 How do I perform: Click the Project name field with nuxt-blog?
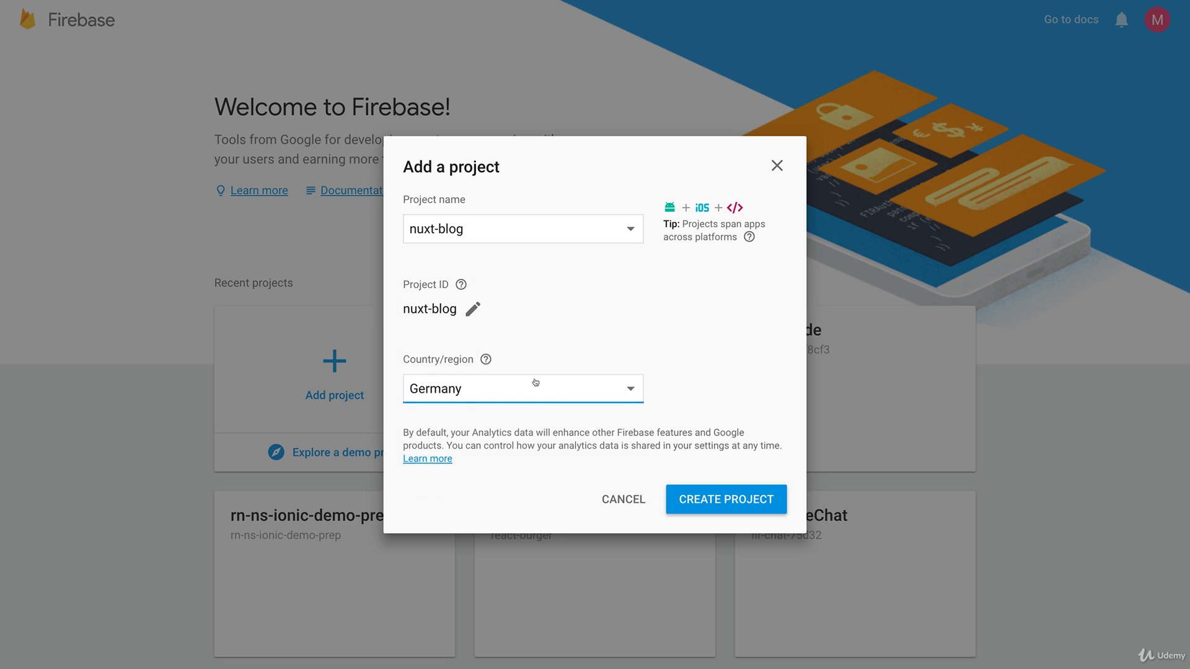coord(523,229)
